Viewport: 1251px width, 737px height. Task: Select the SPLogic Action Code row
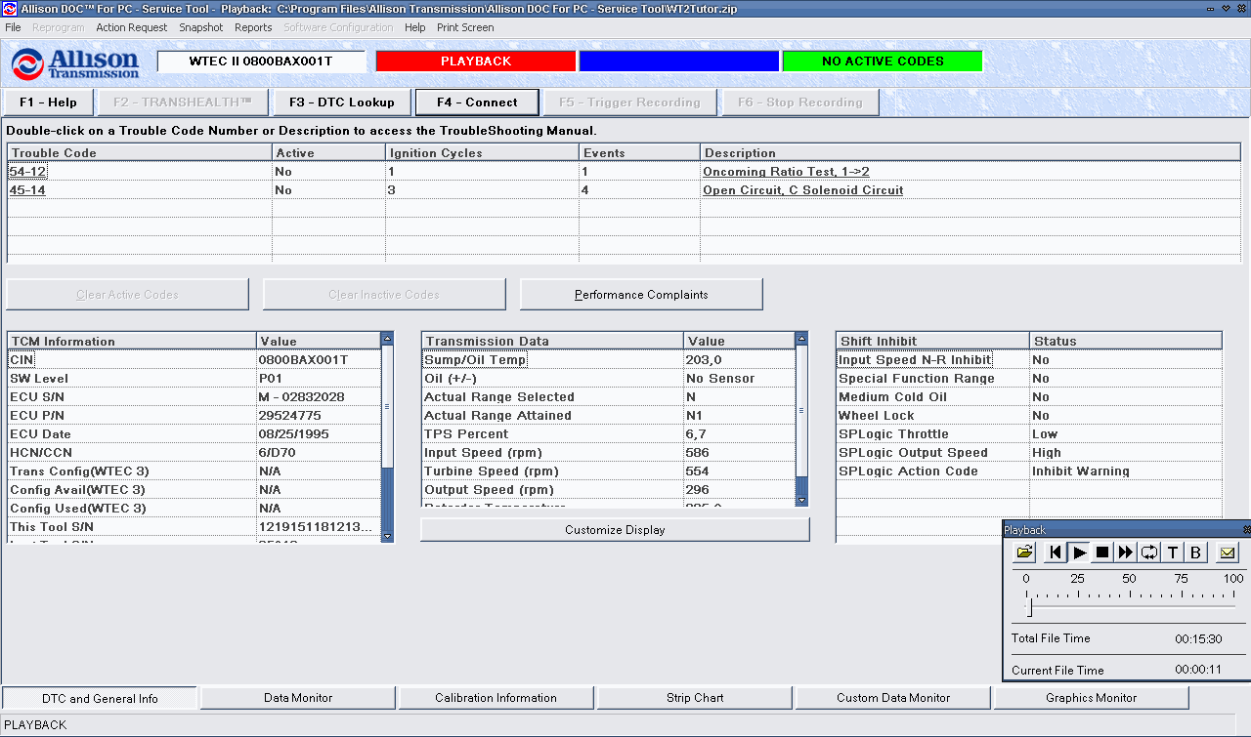[1029, 471]
